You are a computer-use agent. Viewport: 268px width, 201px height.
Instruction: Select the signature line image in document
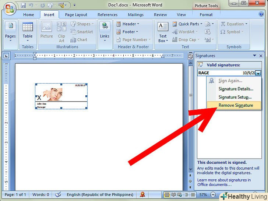61,96
